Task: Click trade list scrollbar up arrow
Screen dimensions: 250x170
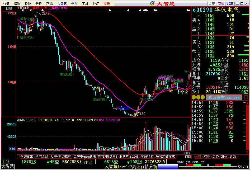Action: click(247, 103)
